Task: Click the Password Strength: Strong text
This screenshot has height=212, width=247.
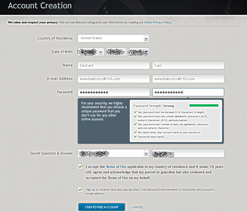Action: click(154, 106)
